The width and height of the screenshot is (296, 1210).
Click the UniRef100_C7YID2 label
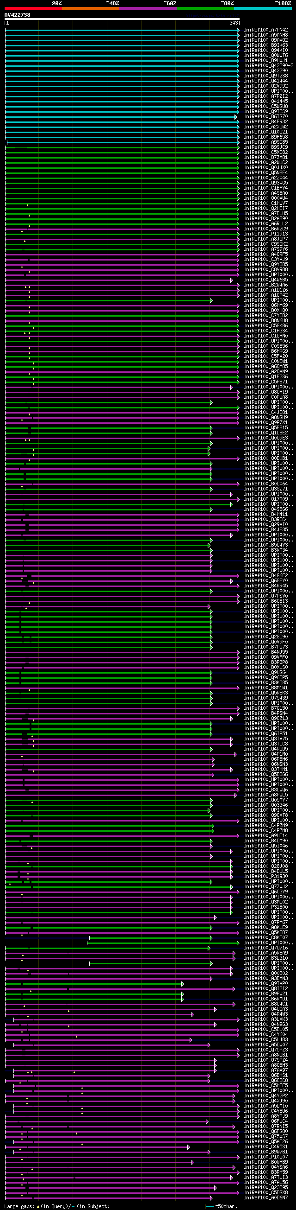tap(265, 316)
